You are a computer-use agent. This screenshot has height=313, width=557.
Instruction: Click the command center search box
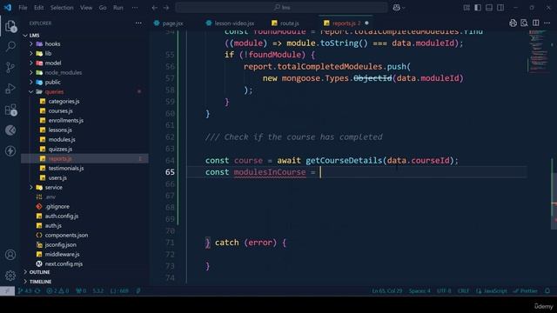(281, 8)
